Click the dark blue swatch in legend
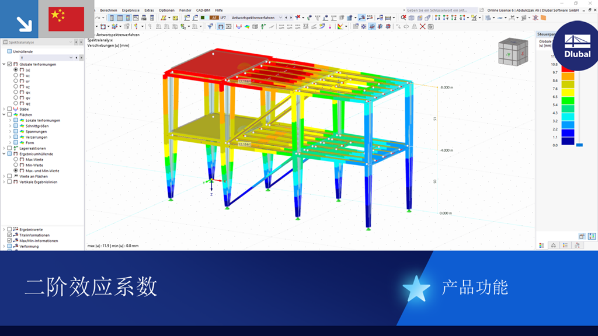Image resolution: width=598 pixels, height=336 pixels. point(568,141)
